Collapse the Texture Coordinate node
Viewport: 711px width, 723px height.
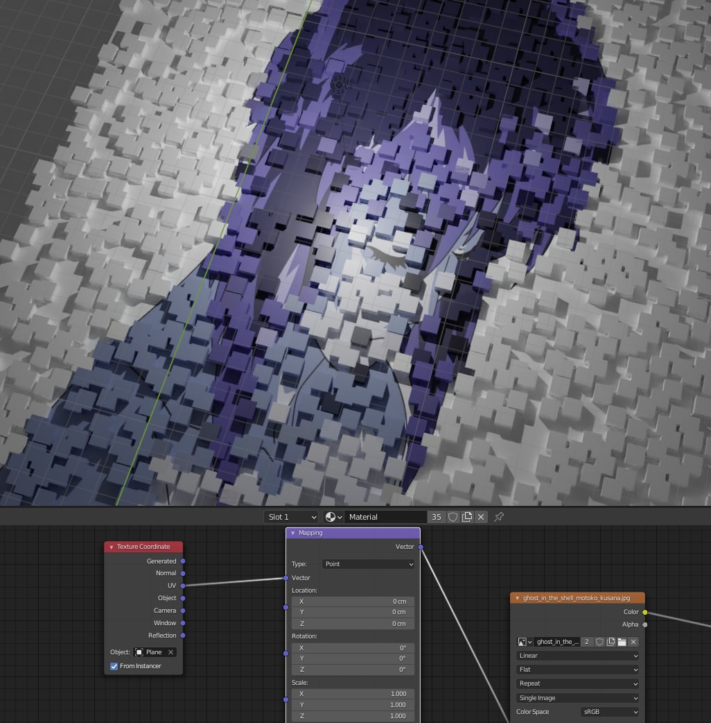(x=111, y=547)
